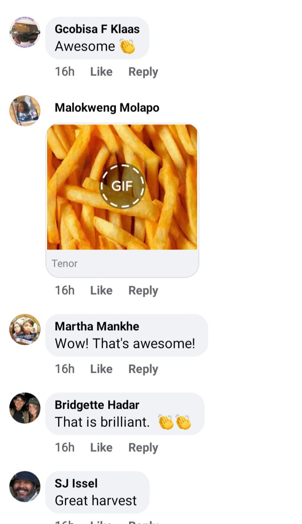
Task: Like Gcobisa F Klaas's Awesome comment
Action: click(x=101, y=71)
